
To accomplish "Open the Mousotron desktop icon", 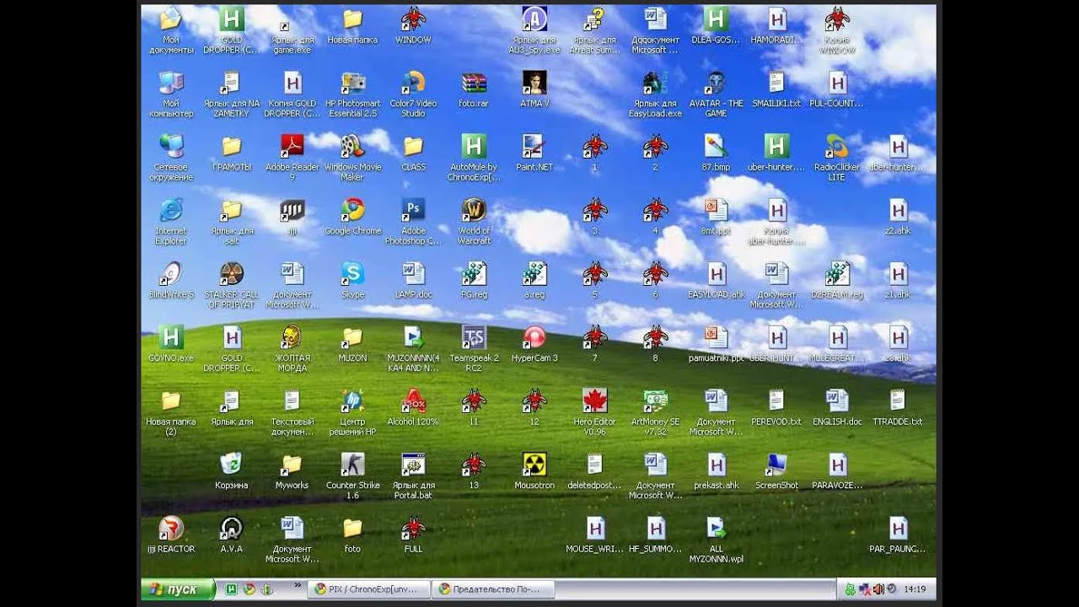I will [534, 471].
